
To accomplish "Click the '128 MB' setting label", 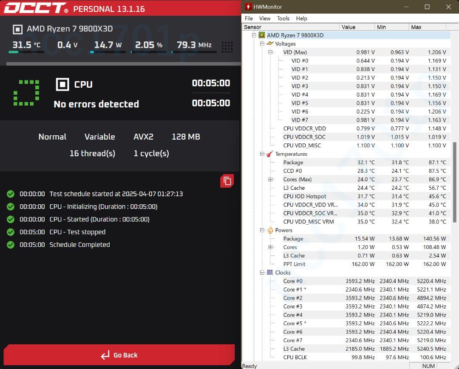I will point(186,137).
